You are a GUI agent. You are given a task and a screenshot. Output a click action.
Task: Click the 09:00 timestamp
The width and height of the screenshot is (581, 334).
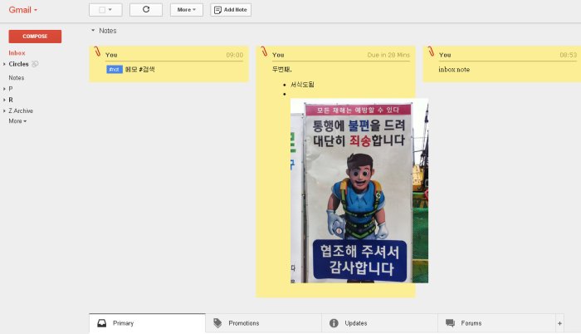click(x=235, y=55)
